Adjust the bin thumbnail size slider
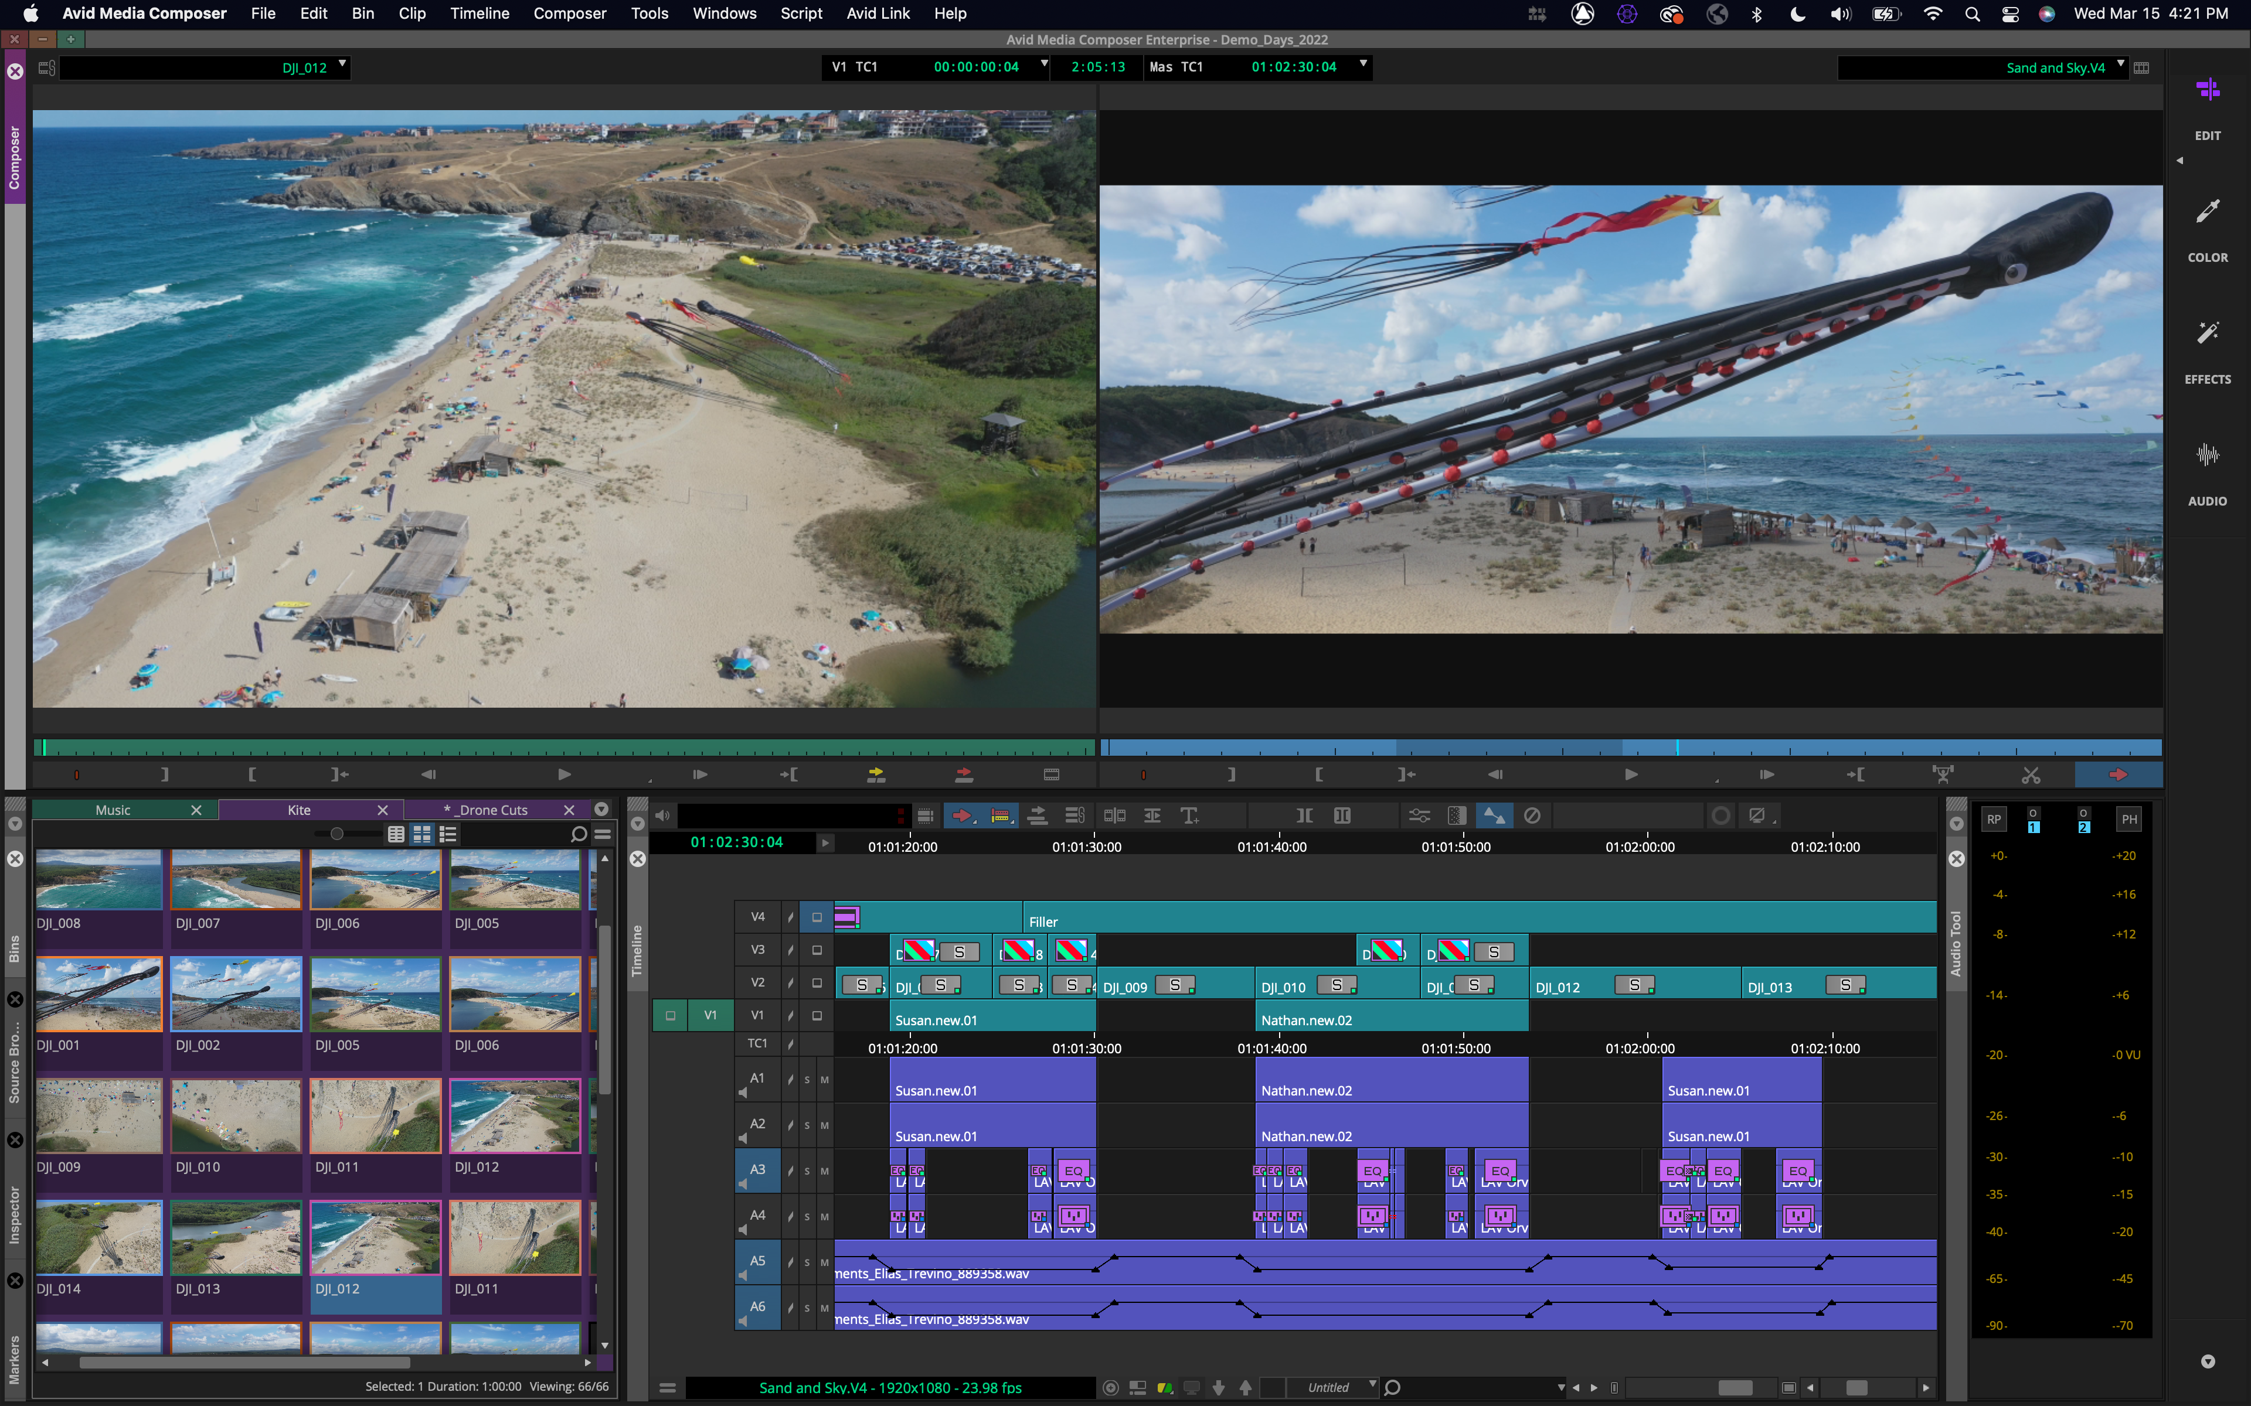This screenshot has width=2251, height=1406. click(x=336, y=834)
